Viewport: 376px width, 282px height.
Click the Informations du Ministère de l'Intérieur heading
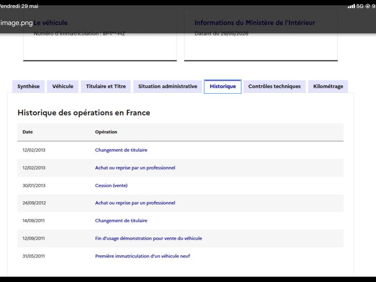(x=255, y=23)
